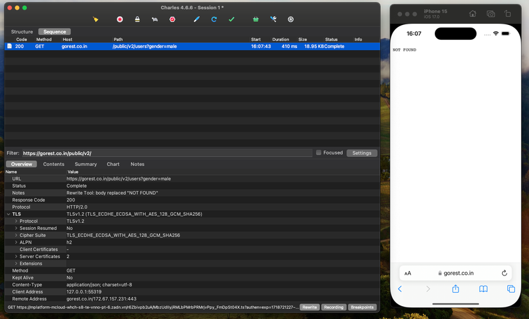529x319 pixels.
Task: Click the Filter text field
Action: point(167,153)
